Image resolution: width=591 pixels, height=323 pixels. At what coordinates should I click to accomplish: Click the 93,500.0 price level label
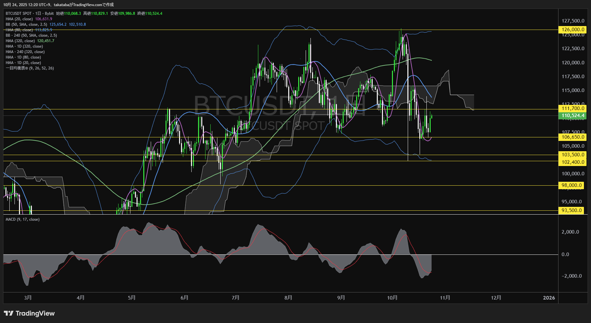[x=571, y=210]
